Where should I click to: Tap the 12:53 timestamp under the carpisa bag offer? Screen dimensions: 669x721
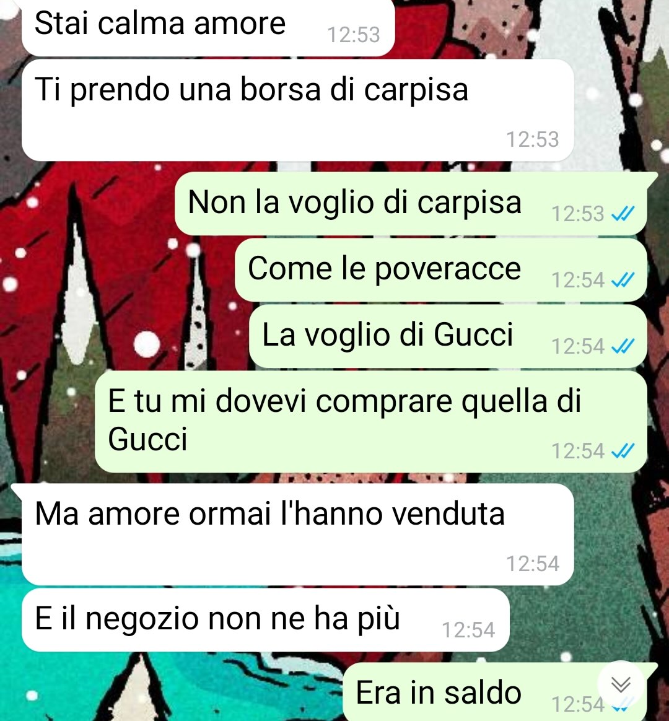533,139
